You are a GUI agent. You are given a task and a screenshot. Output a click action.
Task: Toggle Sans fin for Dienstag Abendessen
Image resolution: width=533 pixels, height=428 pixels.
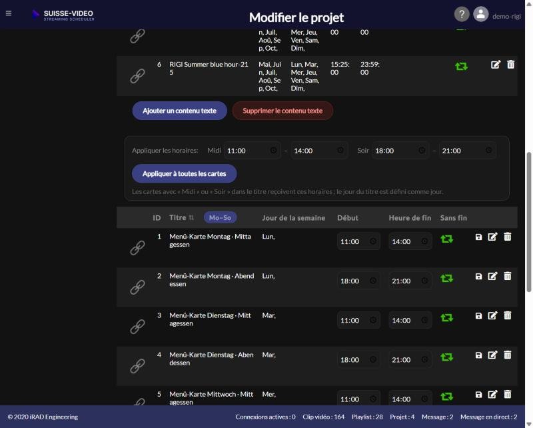[446, 357]
